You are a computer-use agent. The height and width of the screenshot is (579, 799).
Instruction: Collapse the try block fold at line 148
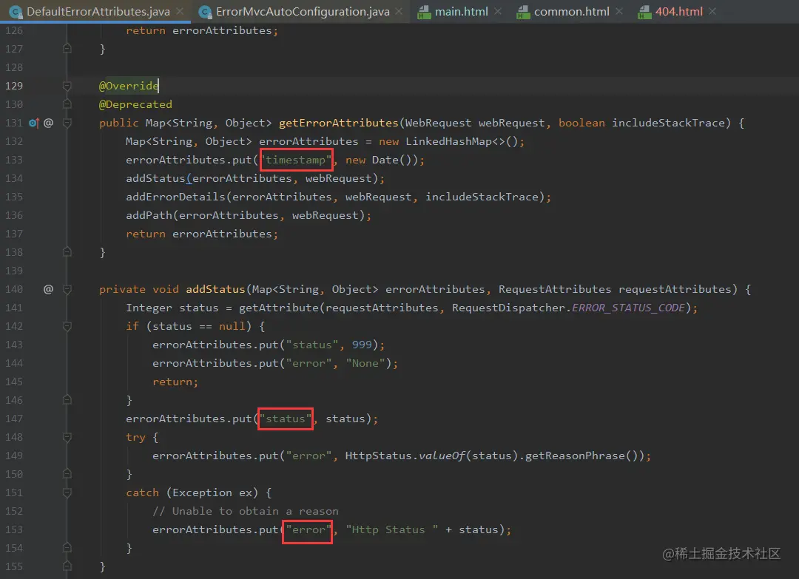[67, 437]
